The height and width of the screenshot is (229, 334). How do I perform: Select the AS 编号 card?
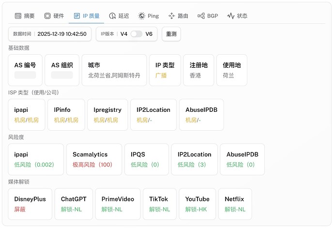pyautogui.click(x=25, y=70)
